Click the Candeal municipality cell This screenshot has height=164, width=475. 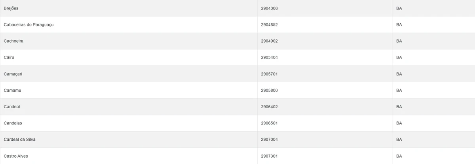(12, 107)
